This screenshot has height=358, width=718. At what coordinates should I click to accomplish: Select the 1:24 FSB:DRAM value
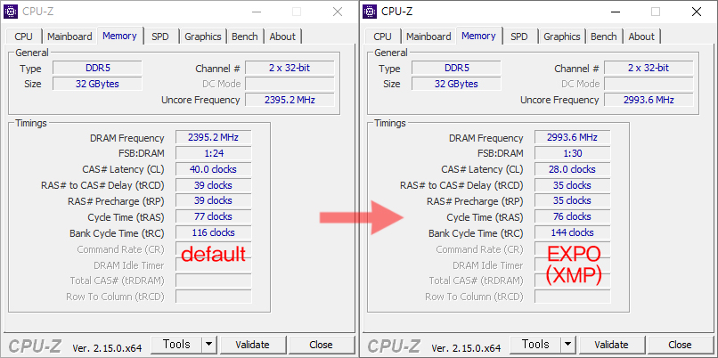pyautogui.click(x=214, y=153)
